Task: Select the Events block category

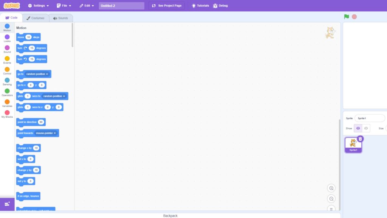Action: pyautogui.click(x=7, y=60)
